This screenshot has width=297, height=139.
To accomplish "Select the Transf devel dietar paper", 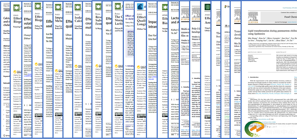I will (238, 35).
